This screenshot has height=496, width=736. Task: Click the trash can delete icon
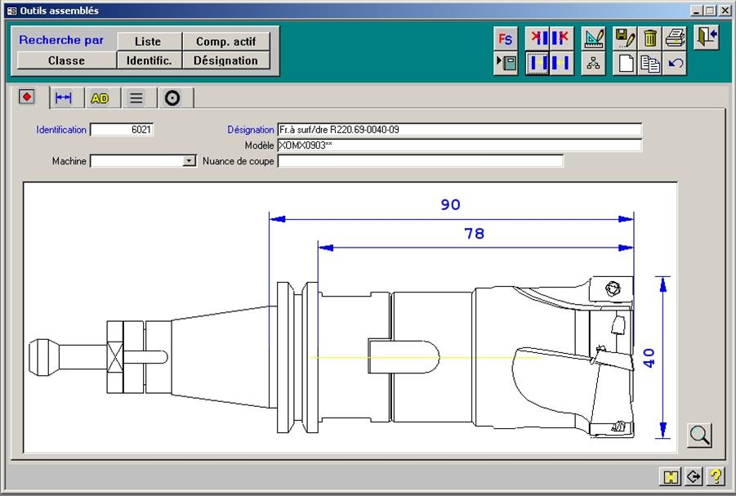click(650, 38)
